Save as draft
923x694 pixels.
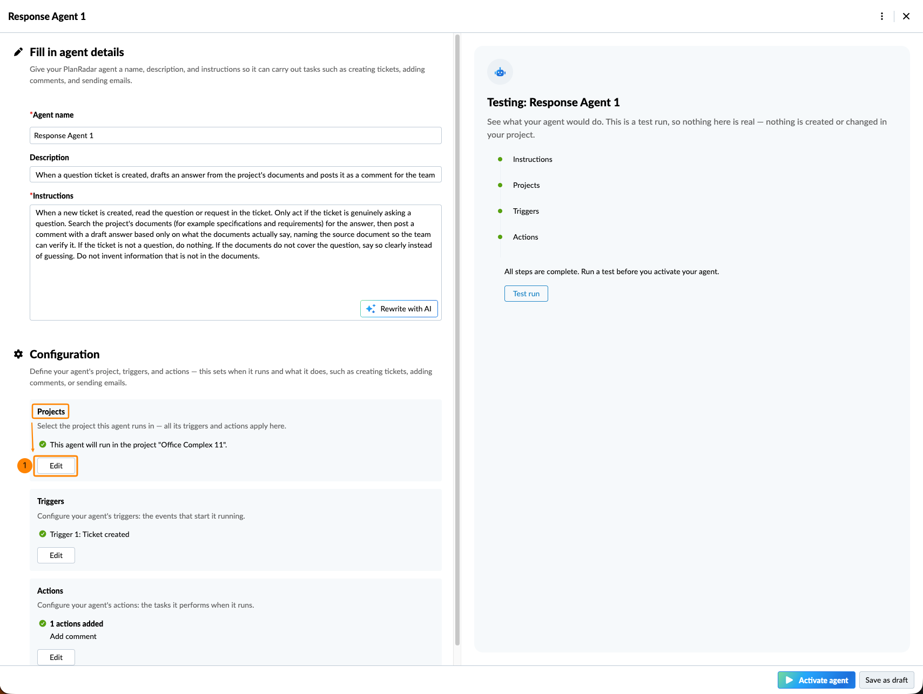886,680
